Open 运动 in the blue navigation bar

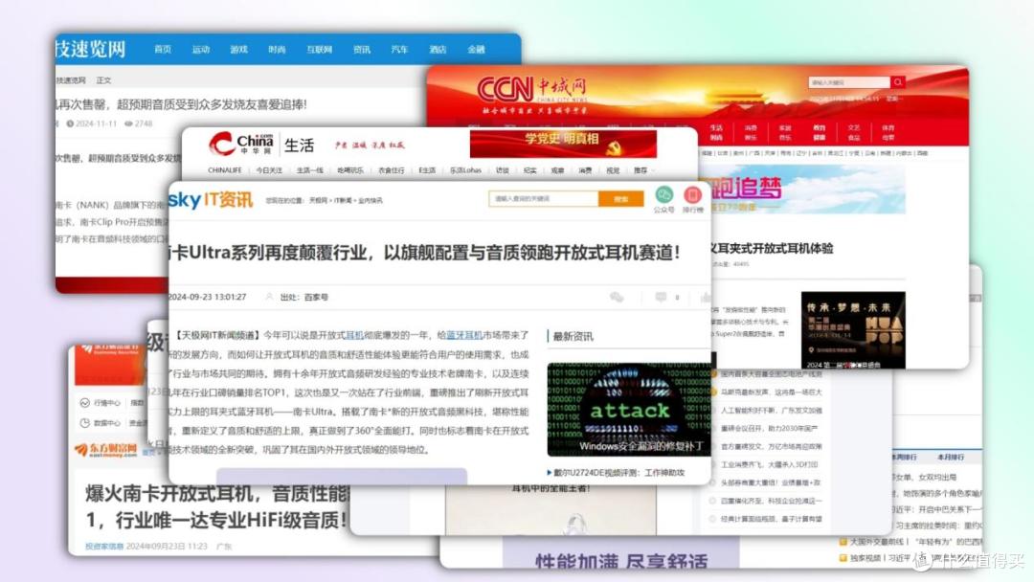click(x=200, y=50)
